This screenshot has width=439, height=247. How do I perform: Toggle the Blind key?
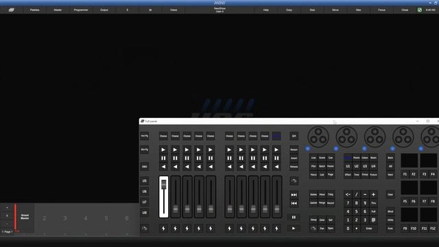390,212
